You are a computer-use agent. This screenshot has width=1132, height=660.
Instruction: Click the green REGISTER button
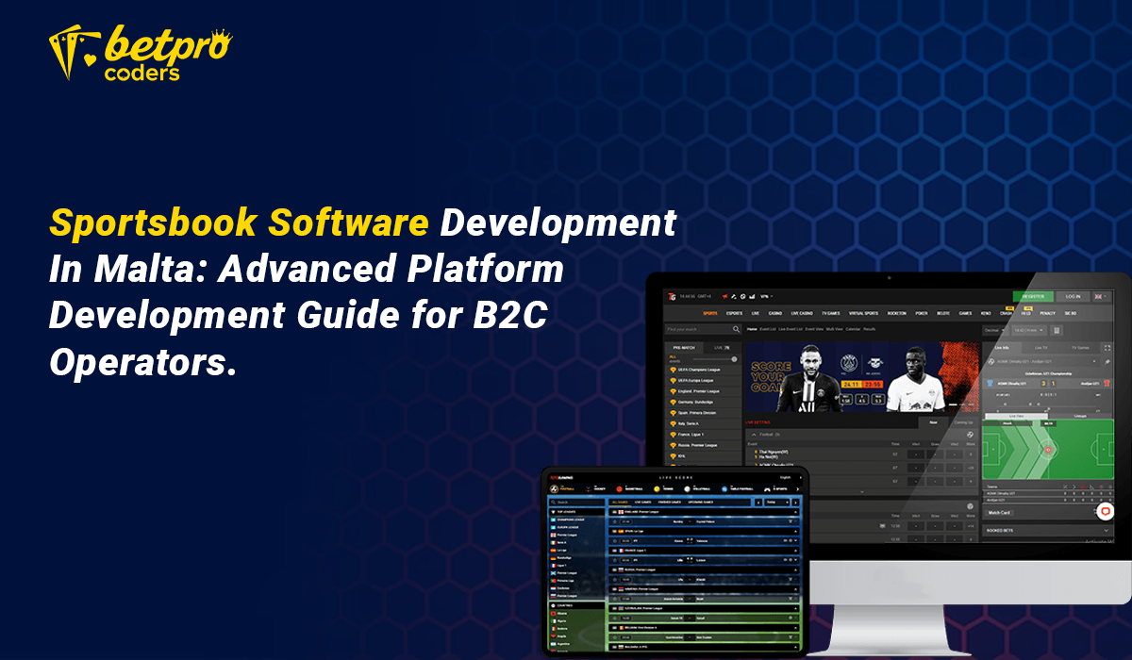(1035, 296)
